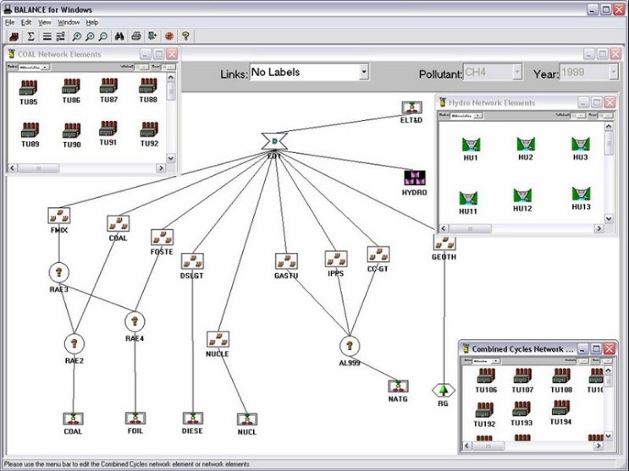The height and width of the screenshot is (471, 629).
Task: Expand the Year 1999 dropdown
Action: [613, 74]
